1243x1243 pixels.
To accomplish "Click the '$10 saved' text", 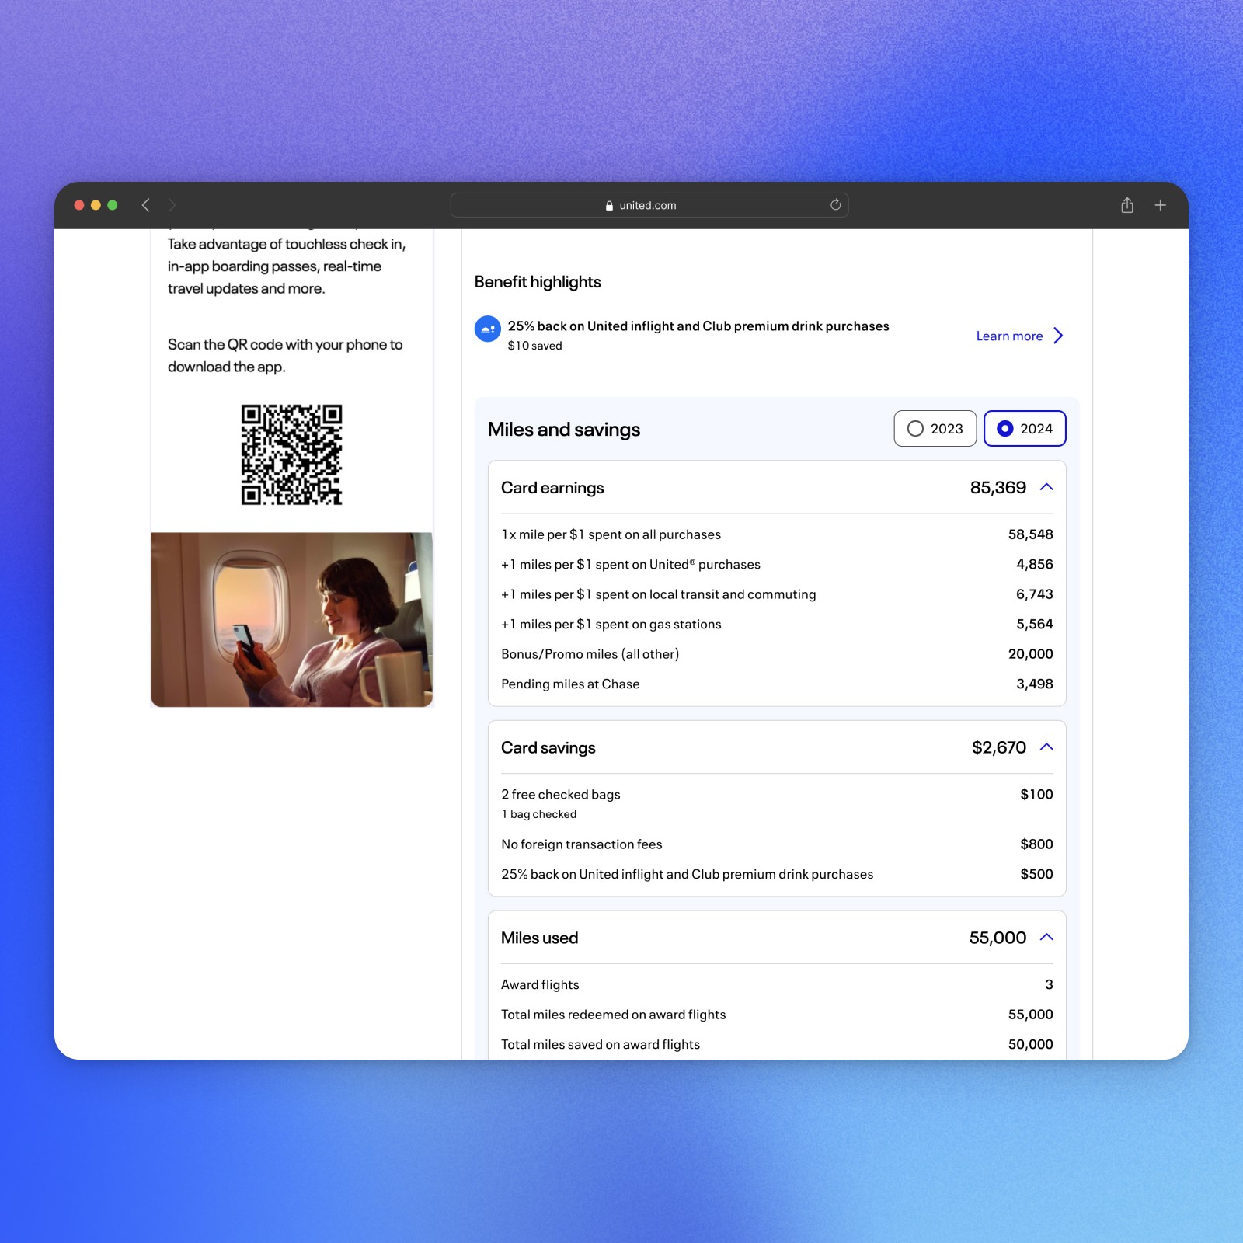I will tap(534, 346).
